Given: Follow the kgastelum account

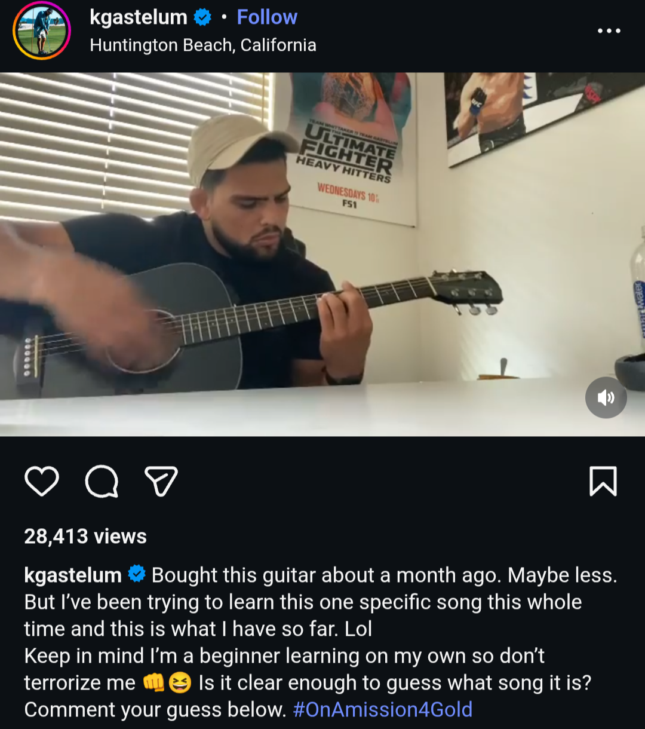Looking at the screenshot, I should click(x=267, y=17).
